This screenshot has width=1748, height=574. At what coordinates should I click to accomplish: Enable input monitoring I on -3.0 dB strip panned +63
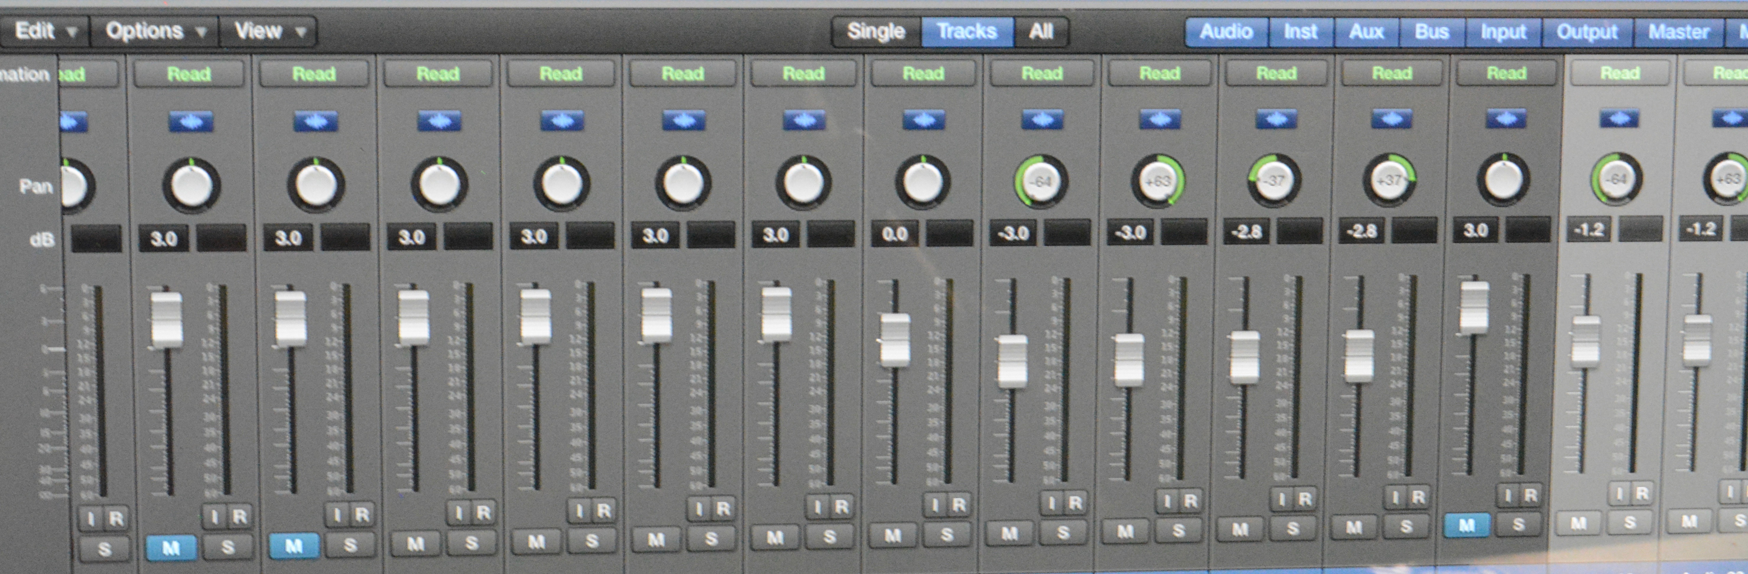[x=1167, y=501]
